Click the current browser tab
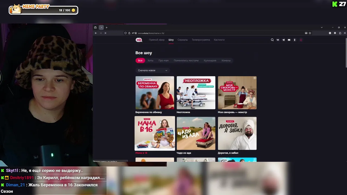This screenshot has height=195, width=347. coord(101,27)
